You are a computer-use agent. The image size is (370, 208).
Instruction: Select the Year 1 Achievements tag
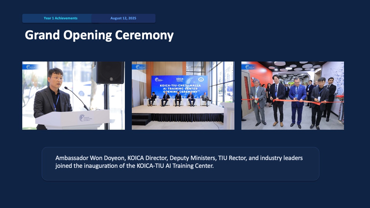60,18
